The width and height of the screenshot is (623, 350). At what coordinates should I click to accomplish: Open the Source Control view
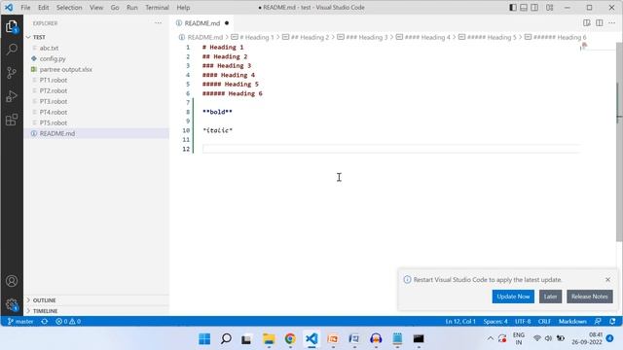click(x=12, y=73)
